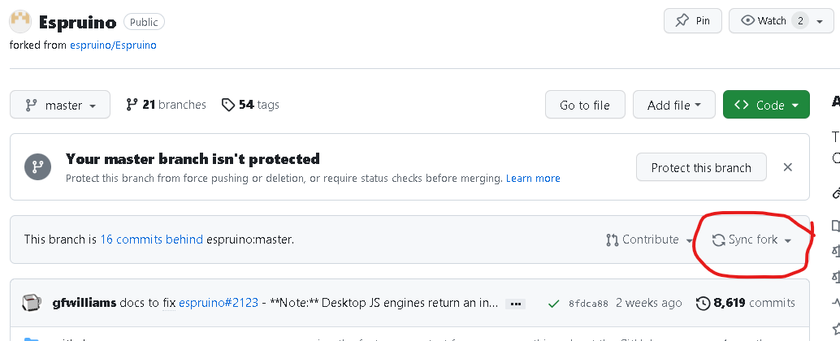840x341 pixels.
Task: Open the gfwilliams author profile
Action: (84, 303)
